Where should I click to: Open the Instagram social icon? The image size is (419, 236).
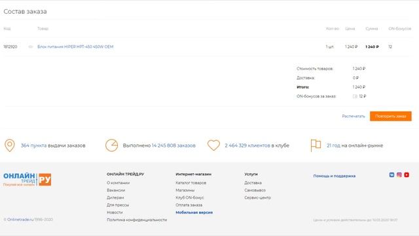tap(399, 175)
